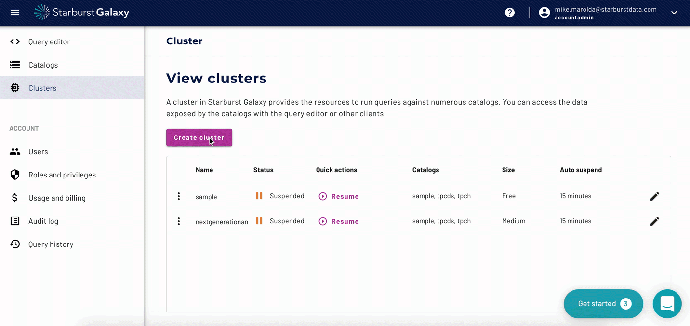Click the nextgenerationan cluster name
Image resolution: width=690 pixels, height=326 pixels.
pos(222,222)
